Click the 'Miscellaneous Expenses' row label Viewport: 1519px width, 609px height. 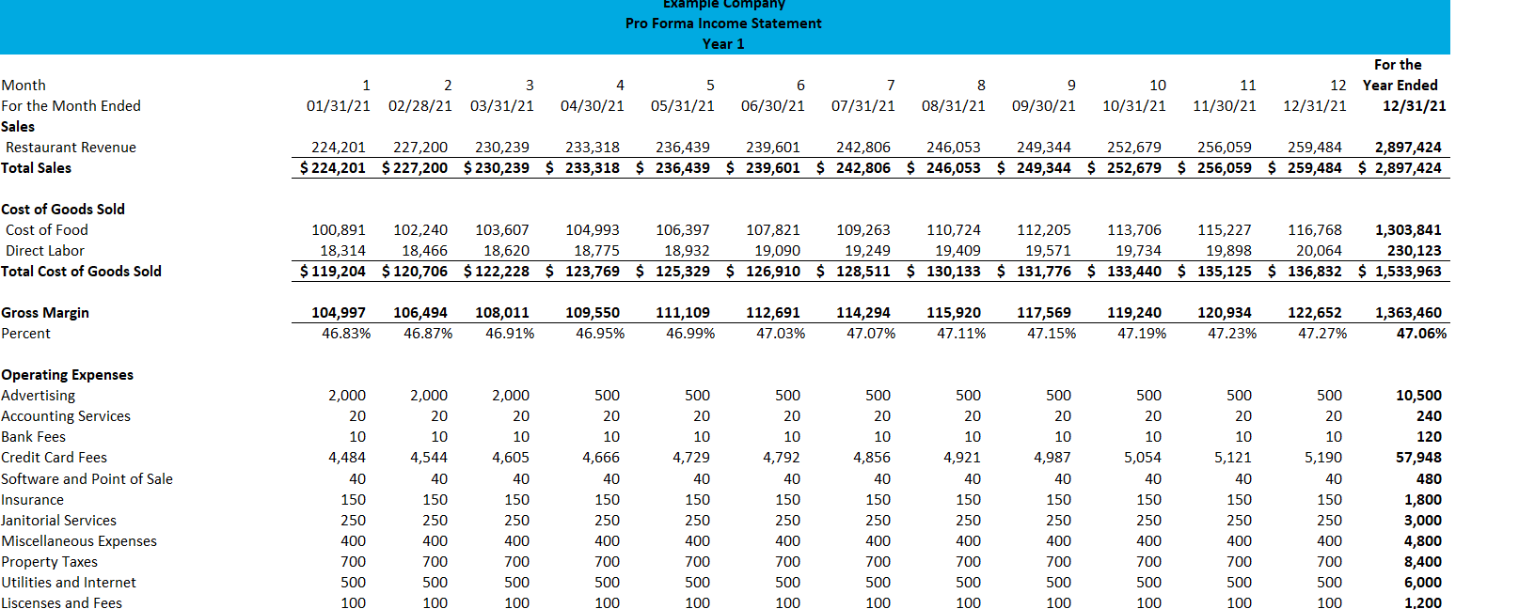click(79, 541)
